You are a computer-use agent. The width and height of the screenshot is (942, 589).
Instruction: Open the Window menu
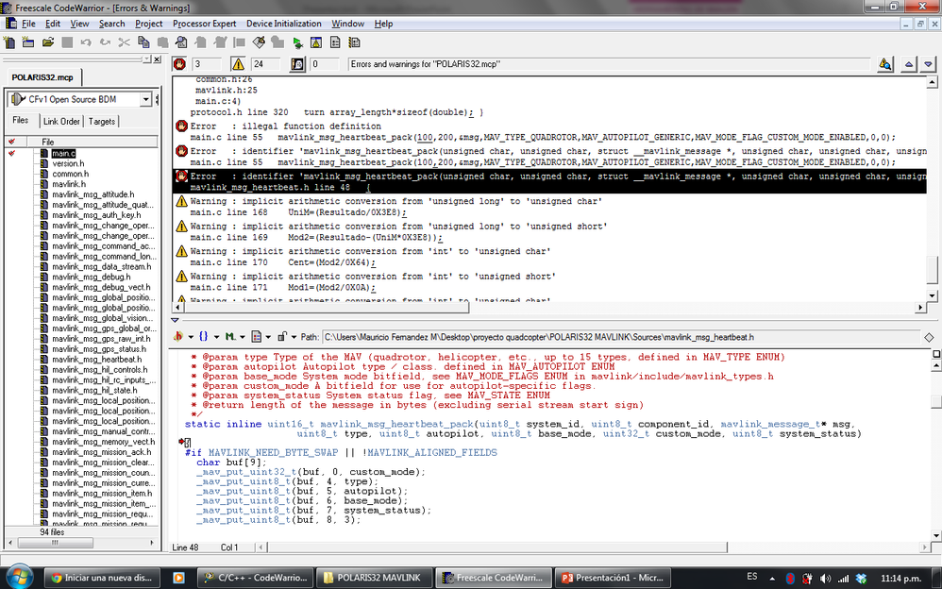pos(348,24)
